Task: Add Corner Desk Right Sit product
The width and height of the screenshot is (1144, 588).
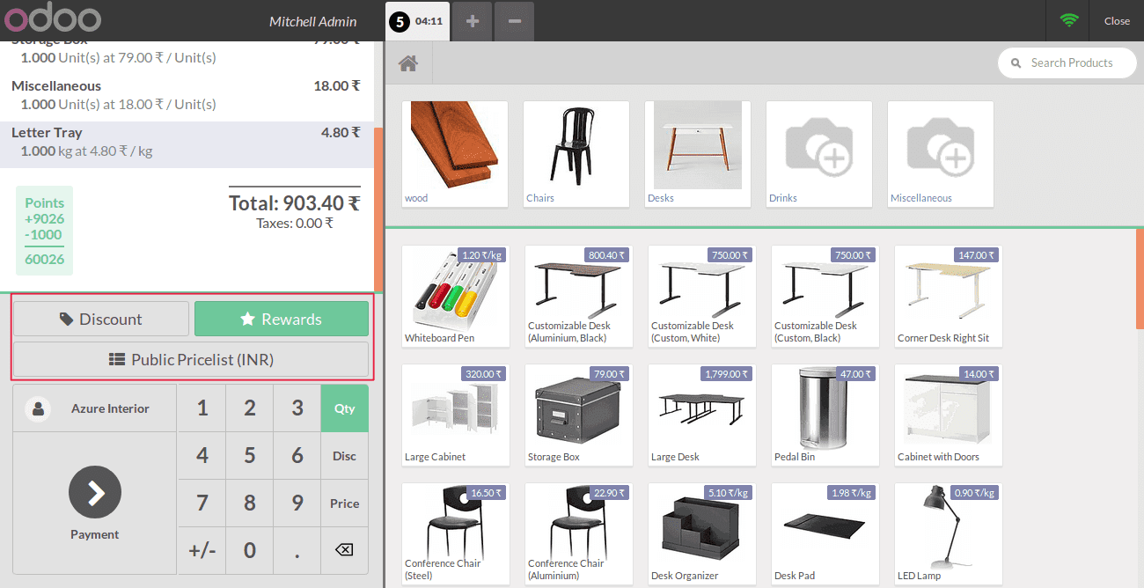Action: click(x=948, y=296)
